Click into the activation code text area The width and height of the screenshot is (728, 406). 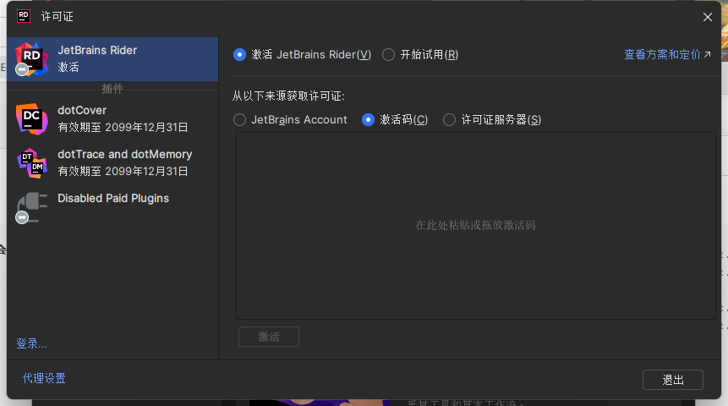(476, 226)
